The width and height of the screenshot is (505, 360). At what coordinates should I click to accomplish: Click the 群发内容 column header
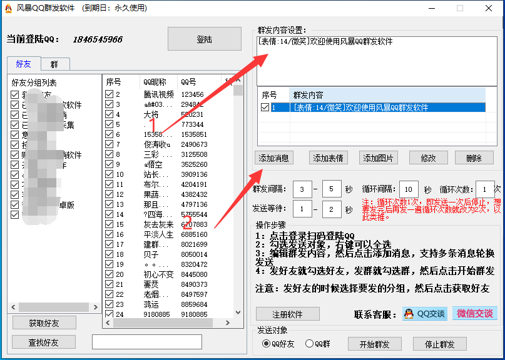click(x=387, y=95)
